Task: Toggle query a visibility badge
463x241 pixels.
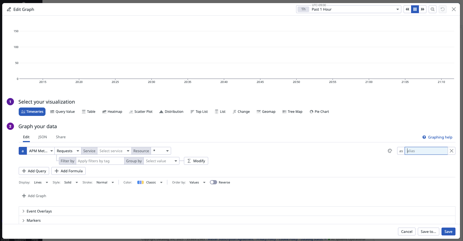Action: pos(23,151)
